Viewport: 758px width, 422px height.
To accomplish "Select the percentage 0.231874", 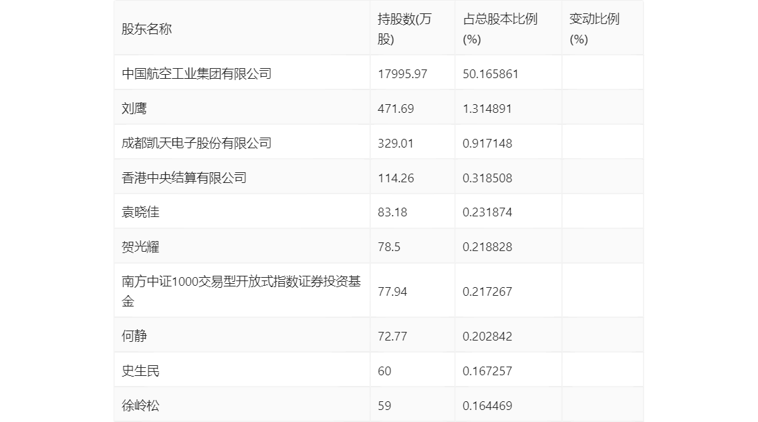I will [x=487, y=212].
